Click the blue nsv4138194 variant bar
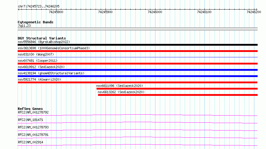The height and width of the screenshot is (149, 266). pyautogui.click(x=137, y=76)
